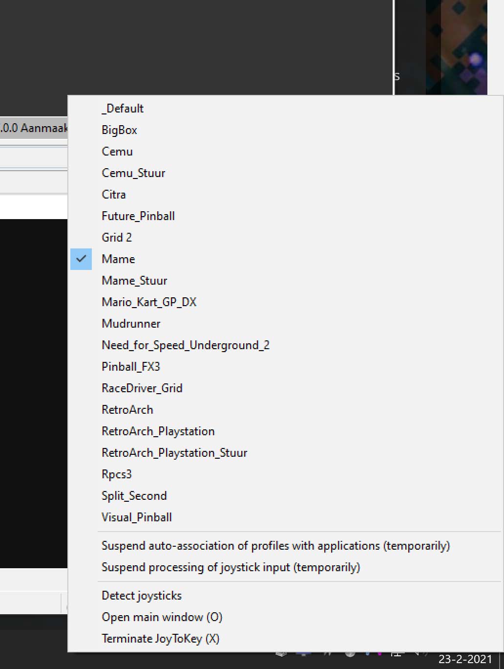The image size is (504, 669).
Task: Suspend processing of joystick input temporarily
Action: tap(285, 567)
